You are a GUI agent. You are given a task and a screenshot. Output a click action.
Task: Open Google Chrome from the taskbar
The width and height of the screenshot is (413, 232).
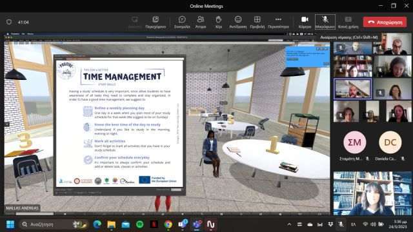(168, 224)
